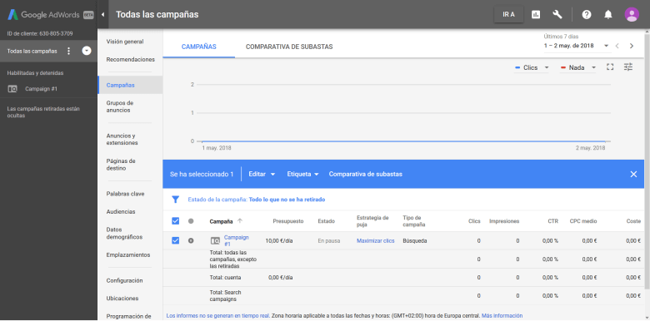Click the IR A button
Viewport: 650px width, 326px height.
pos(508,14)
